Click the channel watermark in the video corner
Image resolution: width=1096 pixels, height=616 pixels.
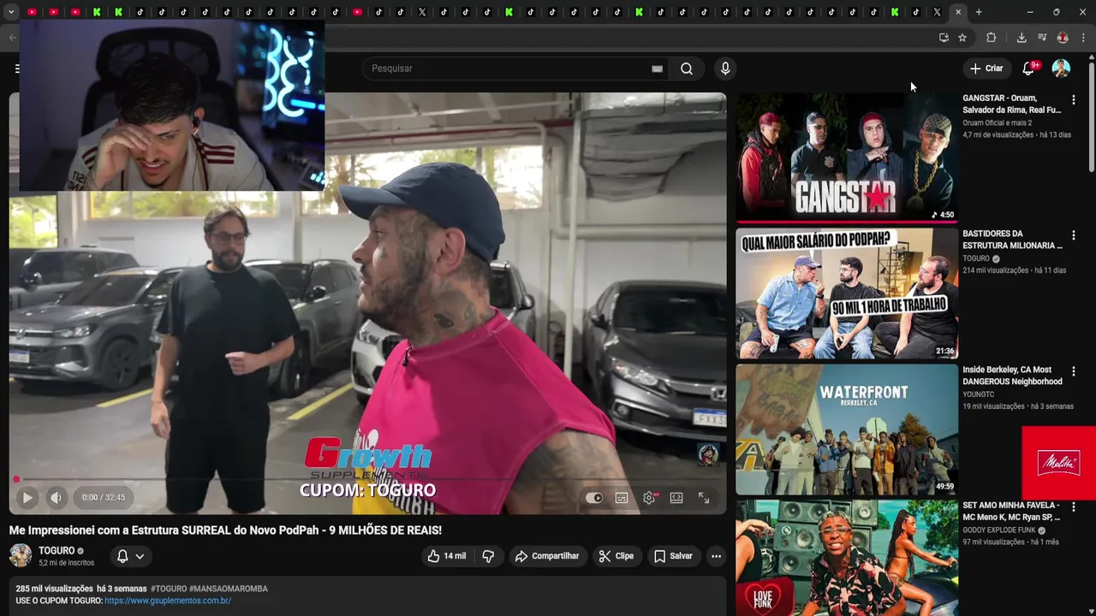(708, 454)
